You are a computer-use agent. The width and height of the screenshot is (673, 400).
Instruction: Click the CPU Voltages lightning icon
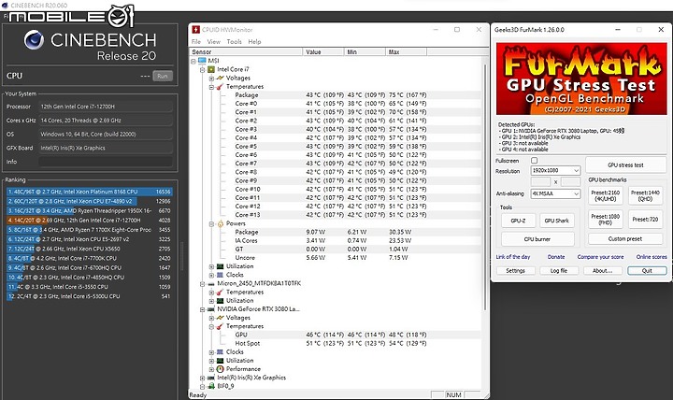tap(221, 78)
